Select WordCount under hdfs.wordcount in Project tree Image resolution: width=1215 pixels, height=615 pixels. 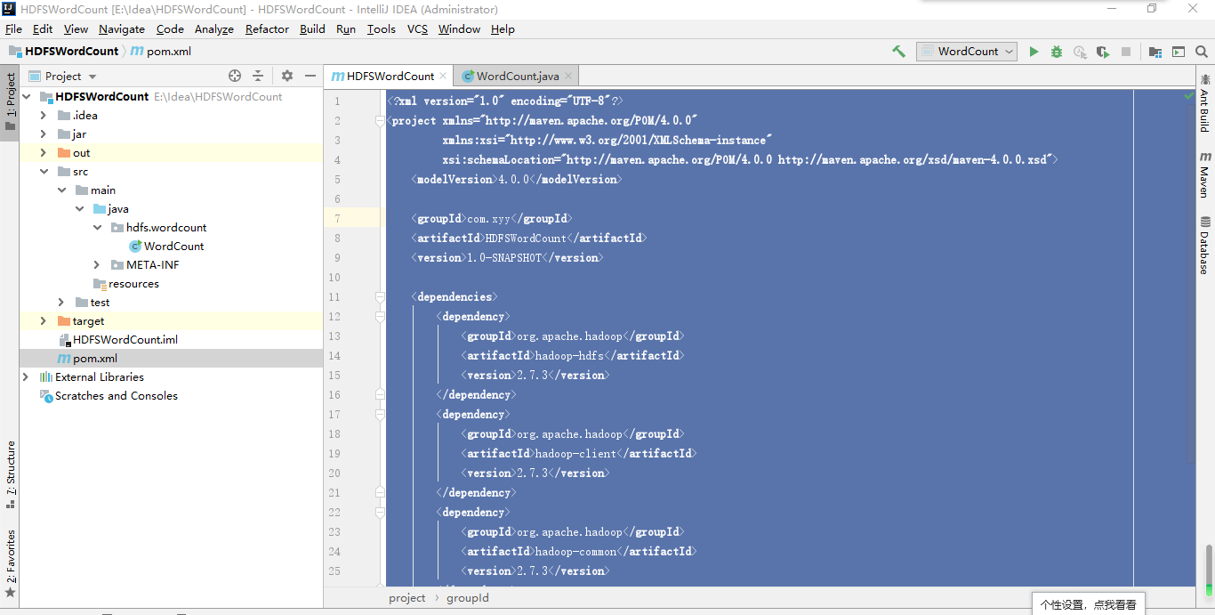pyautogui.click(x=173, y=246)
